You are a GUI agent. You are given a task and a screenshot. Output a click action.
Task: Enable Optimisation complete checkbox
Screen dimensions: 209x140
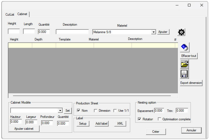click(x=159, y=119)
